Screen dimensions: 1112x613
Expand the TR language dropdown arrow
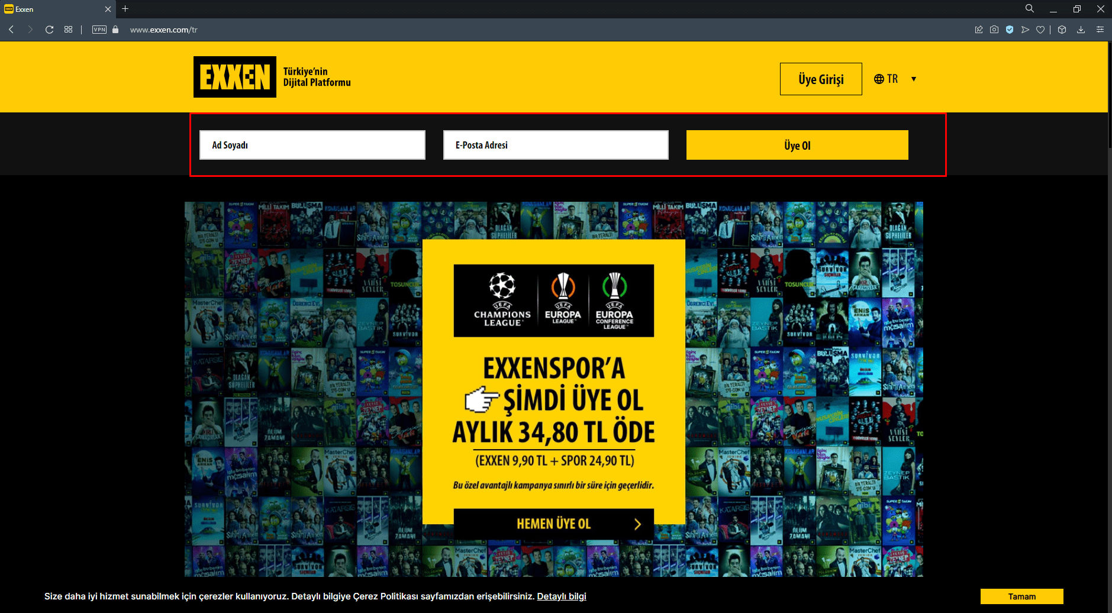click(x=914, y=79)
